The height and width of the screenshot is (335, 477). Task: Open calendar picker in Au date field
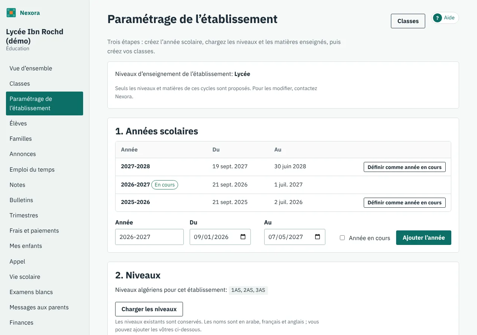point(318,237)
